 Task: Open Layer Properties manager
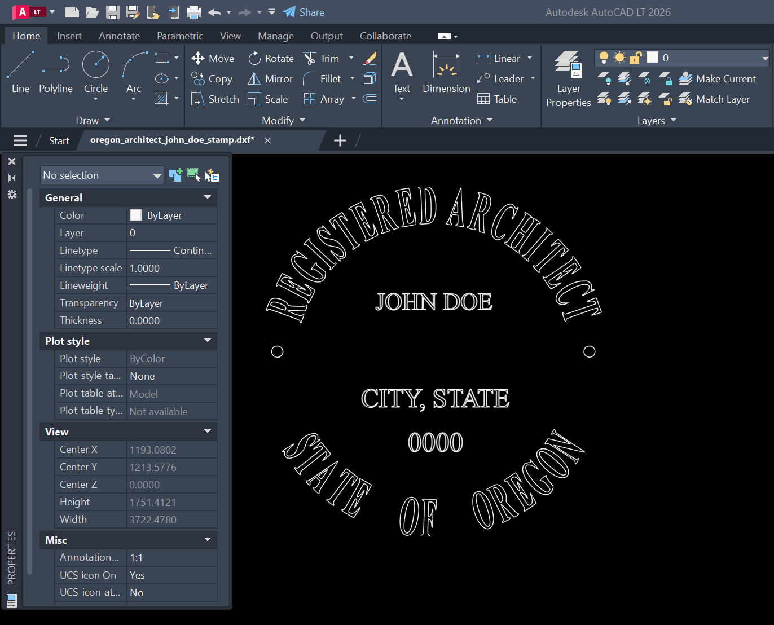[568, 79]
